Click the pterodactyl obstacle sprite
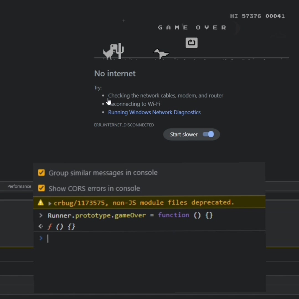This screenshot has height=299, width=299. 161,54
